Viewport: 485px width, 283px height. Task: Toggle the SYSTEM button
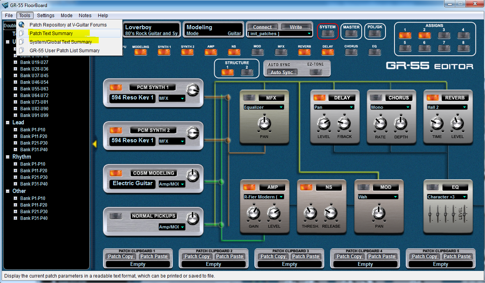click(327, 34)
